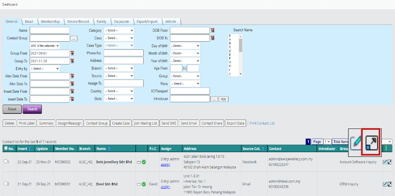395x196 pixels.
Task: Switch to the Corporate tab
Action: pos(121,21)
